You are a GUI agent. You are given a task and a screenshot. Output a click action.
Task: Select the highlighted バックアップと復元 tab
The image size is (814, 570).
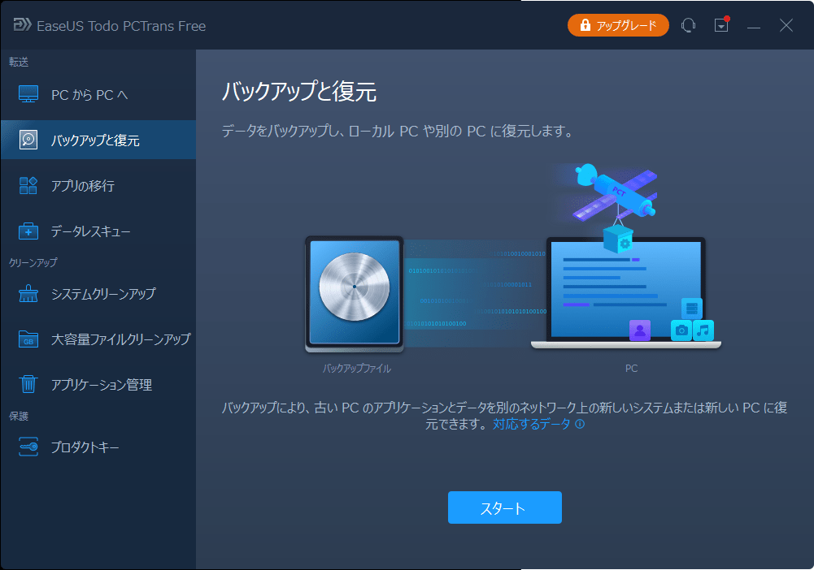pyautogui.click(x=98, y=140)
